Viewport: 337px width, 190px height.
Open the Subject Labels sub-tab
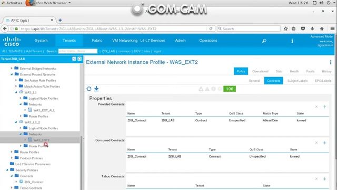[x=298, y=81]
